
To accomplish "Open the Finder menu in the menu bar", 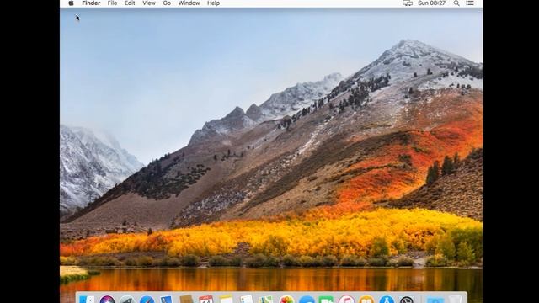I will [x=91, y=3].
